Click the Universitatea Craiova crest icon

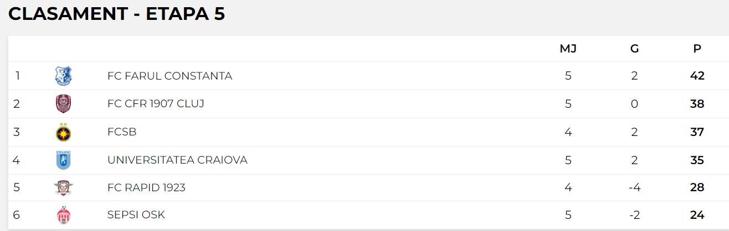coord(63,160)
